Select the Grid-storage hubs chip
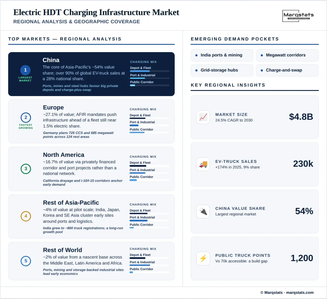 tap(222, 70)
